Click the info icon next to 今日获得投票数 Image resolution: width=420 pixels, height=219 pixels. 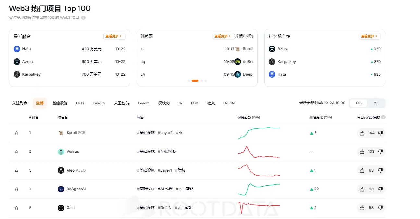pos(383,117)
